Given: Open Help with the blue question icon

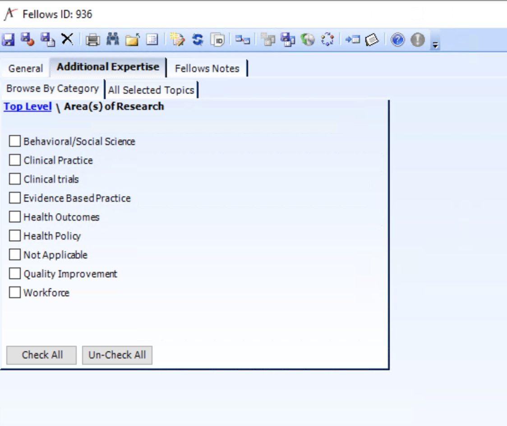Looking at the screenshot, I should pos(397,40).
